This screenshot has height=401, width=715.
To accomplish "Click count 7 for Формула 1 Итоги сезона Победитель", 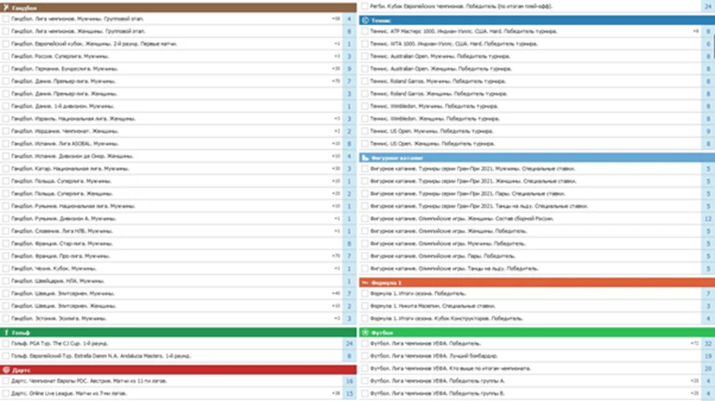I will 708,294.
